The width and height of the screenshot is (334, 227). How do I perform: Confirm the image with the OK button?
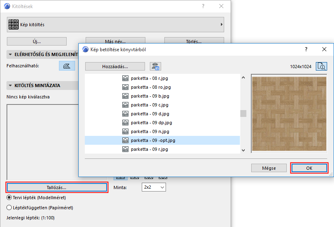coord(309,168)
